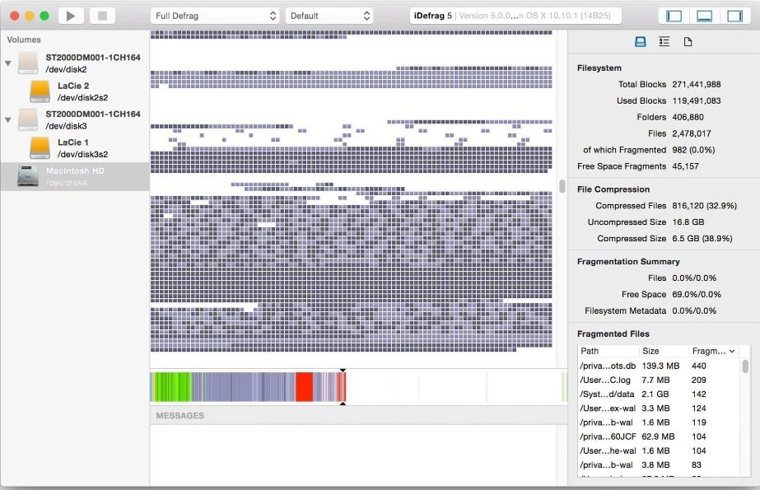Click the Stop button in toolbar
Screen dimensions: 760x490
click(x=102, y=16)
